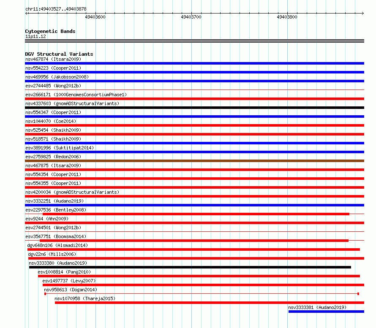This screenshot has width=376, height=328.
Task: Open nsv3333380 (Audano2019) label
Action: coord(58,263)
